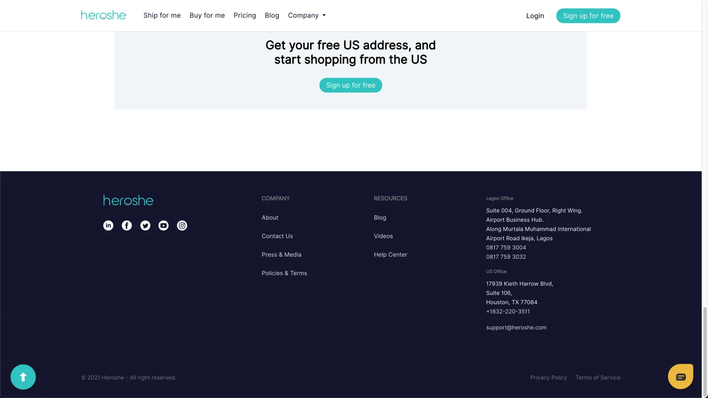Expand the Company dropdown menu
This screenshot has width=708, height=398.
(307, 15)
